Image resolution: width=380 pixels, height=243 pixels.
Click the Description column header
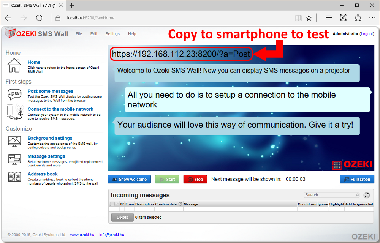coord(144,204)
